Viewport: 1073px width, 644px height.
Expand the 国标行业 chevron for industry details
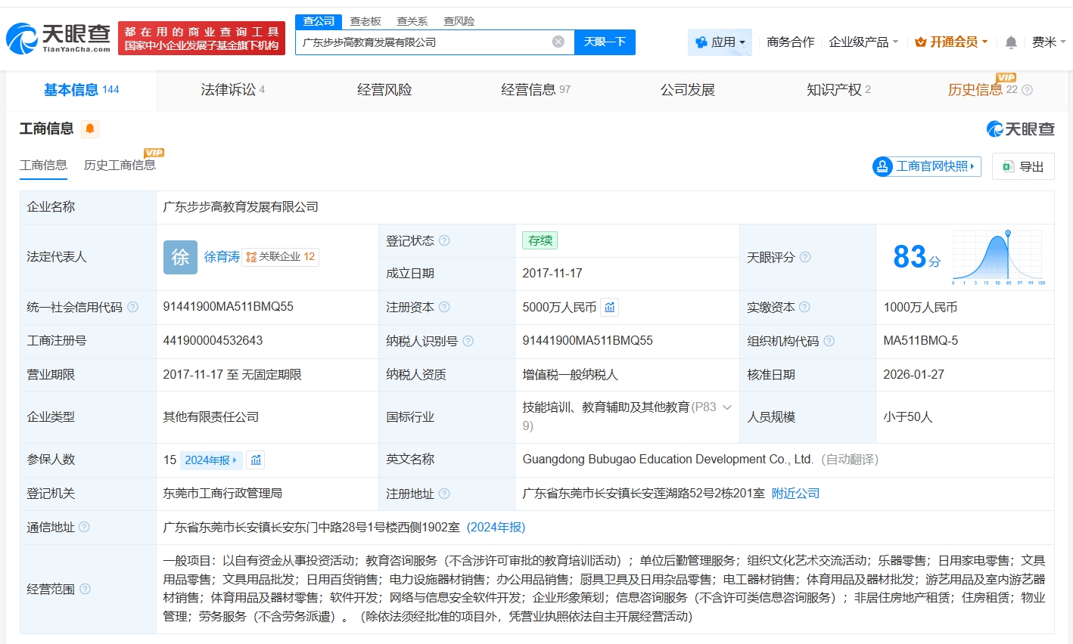pos(726,406)
